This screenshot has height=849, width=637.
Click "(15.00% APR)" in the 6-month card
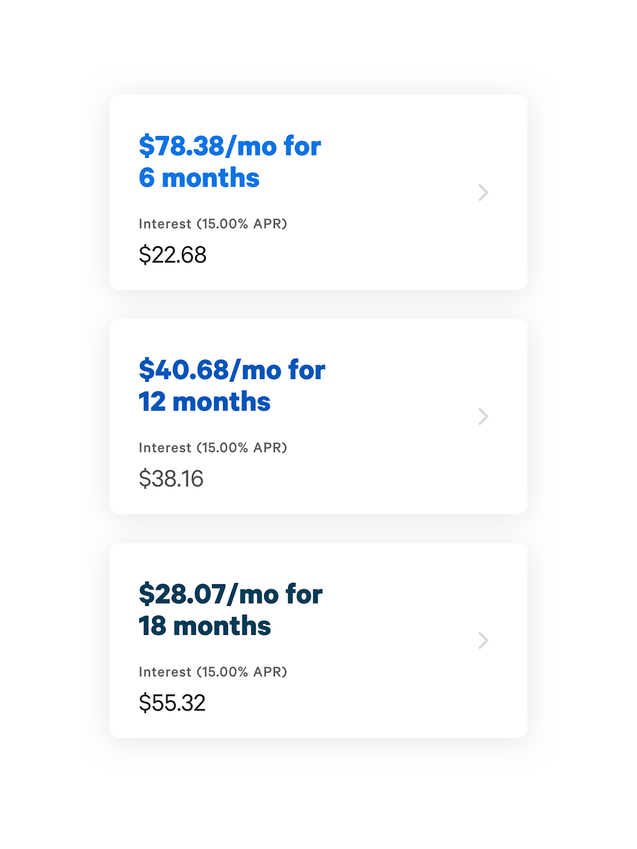[x=242, y=224]
